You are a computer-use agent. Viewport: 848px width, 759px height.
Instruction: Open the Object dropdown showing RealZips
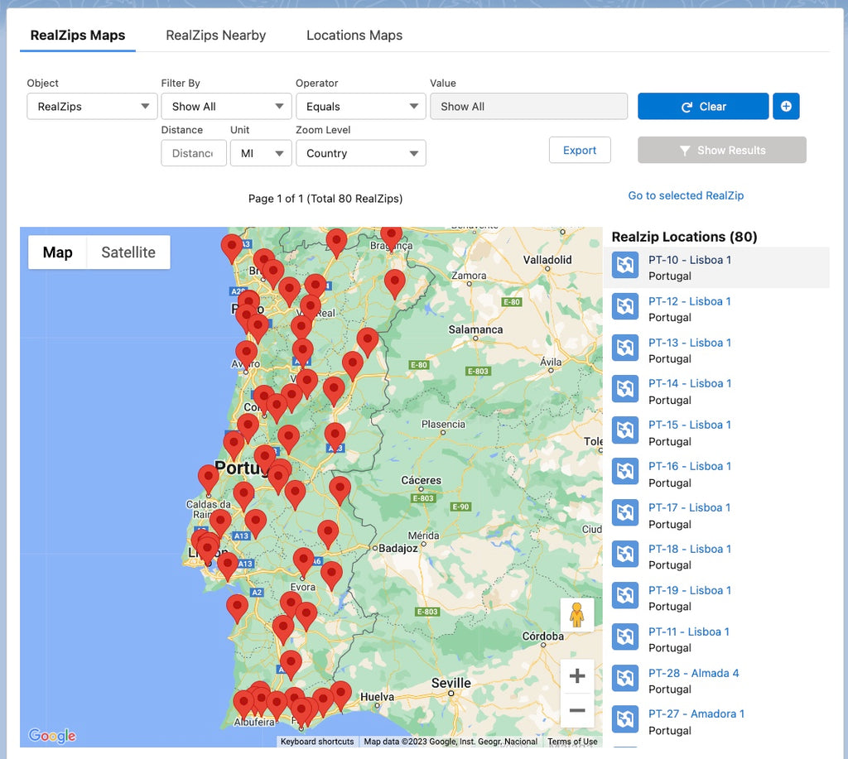click(92, 107)
